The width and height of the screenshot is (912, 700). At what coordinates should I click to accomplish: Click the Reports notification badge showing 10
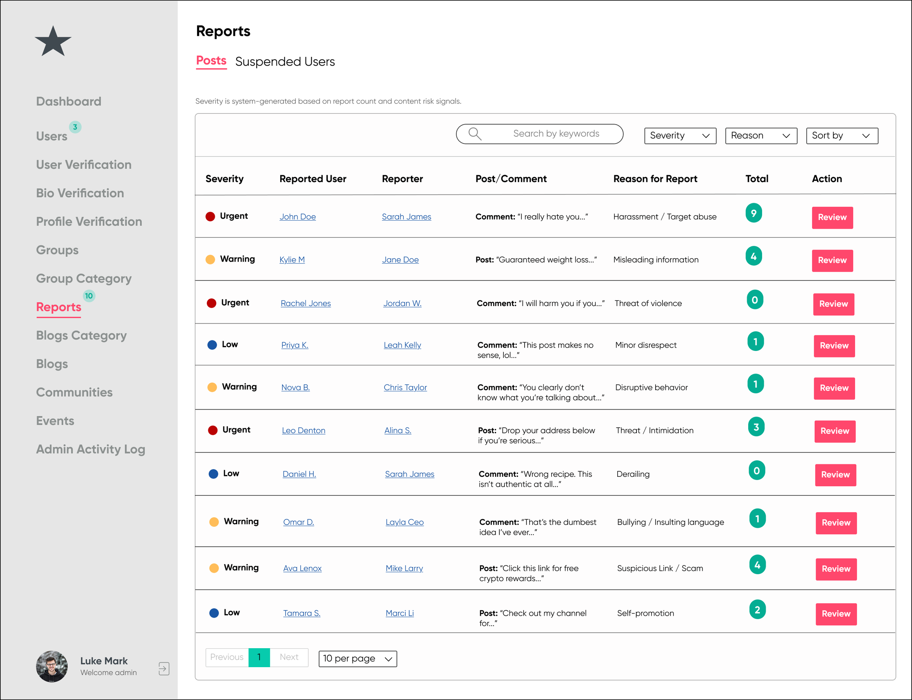pos(89,296)
